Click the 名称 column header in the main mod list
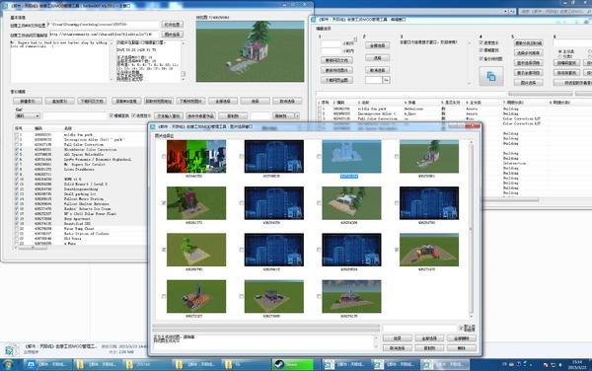 coord(68,128)
